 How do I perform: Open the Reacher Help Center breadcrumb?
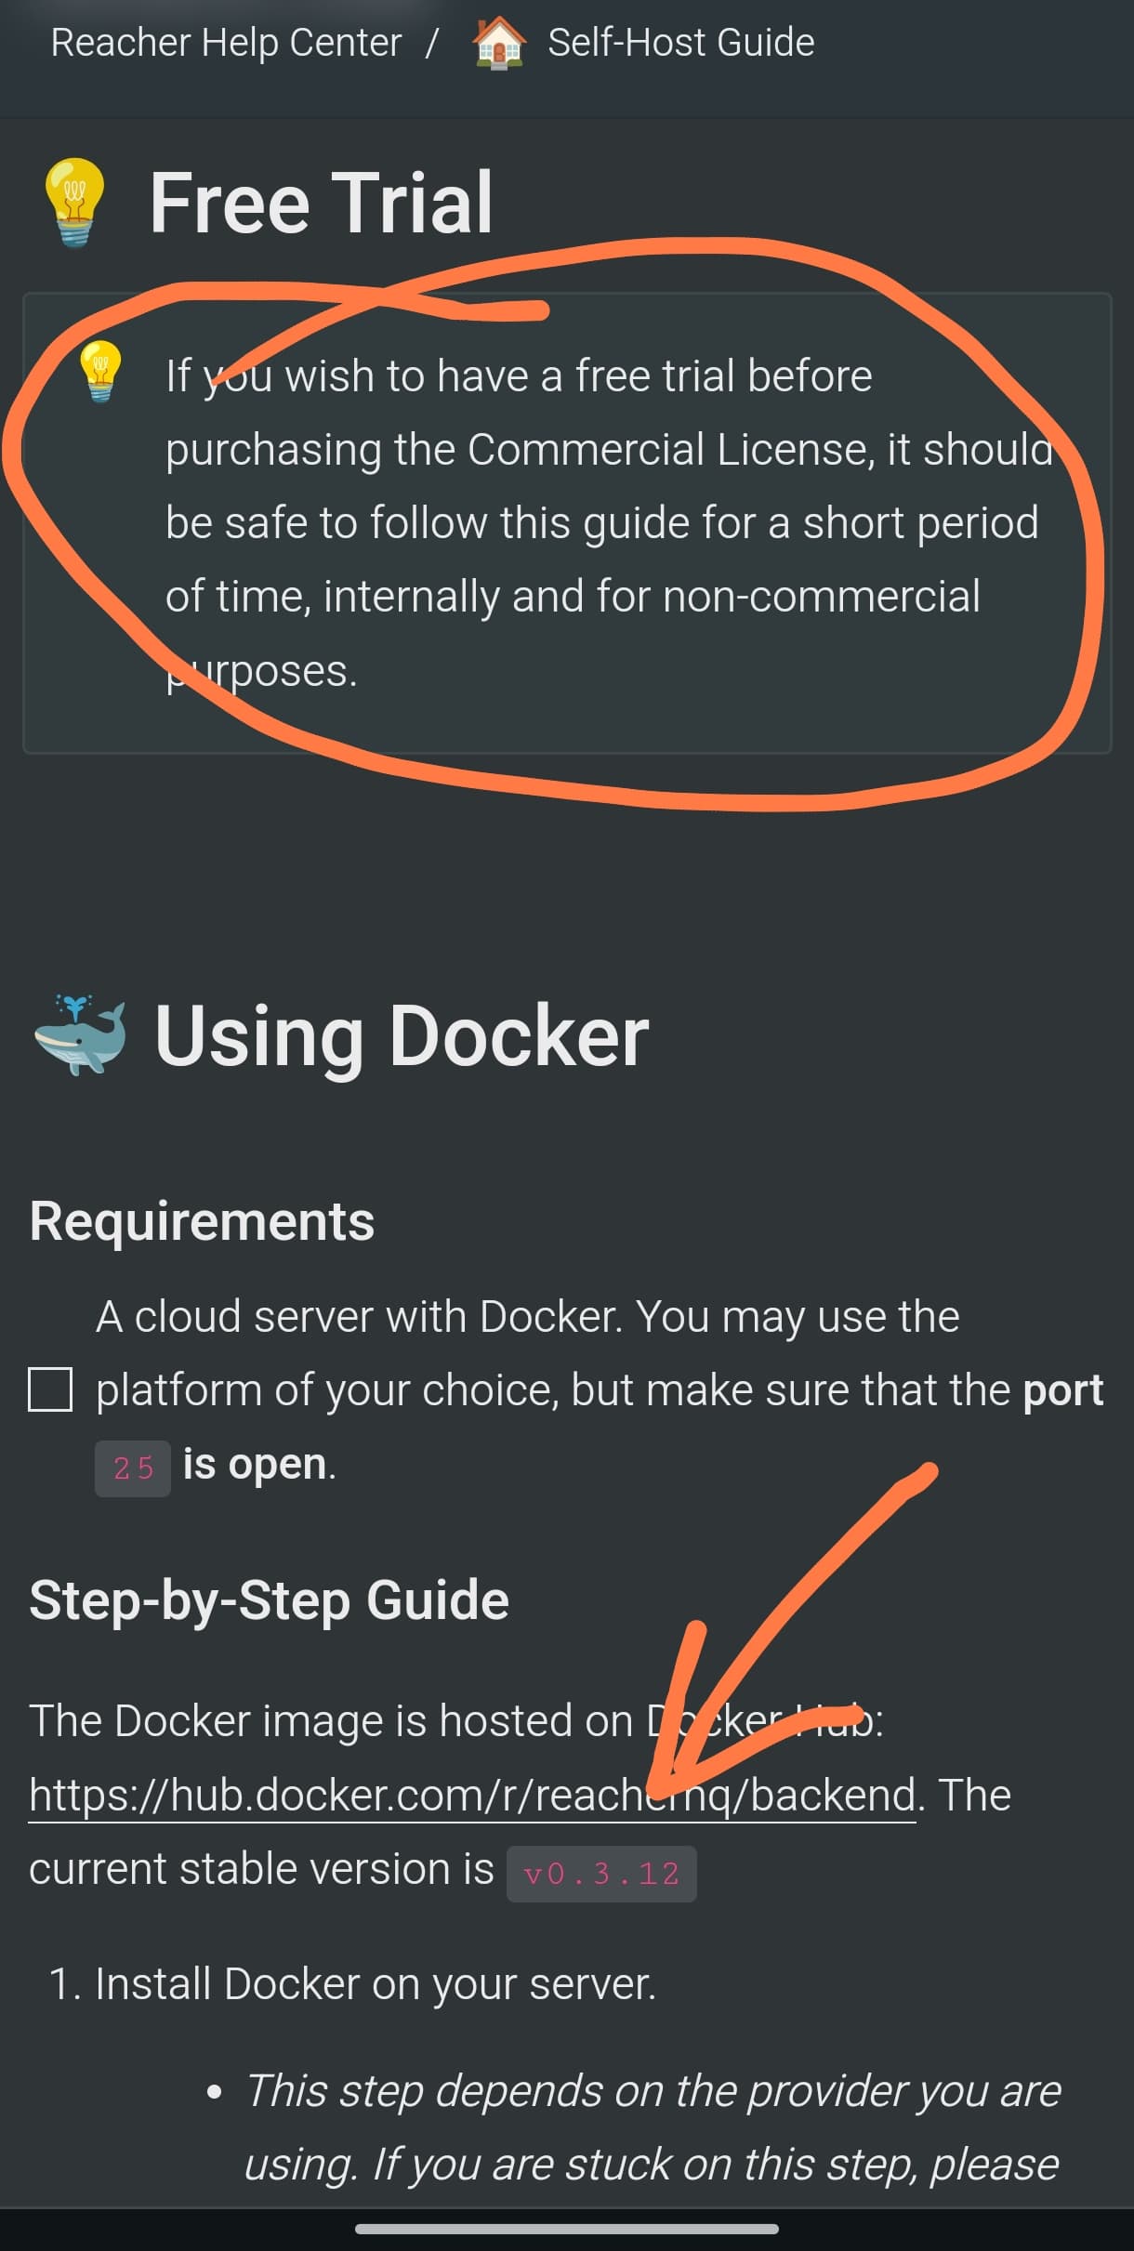[226, 43]
